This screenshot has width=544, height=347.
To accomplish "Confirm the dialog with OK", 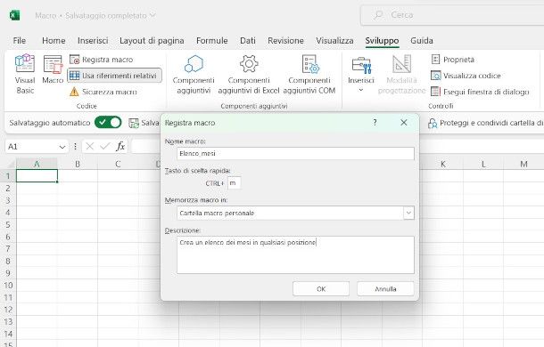I will 321,289.
